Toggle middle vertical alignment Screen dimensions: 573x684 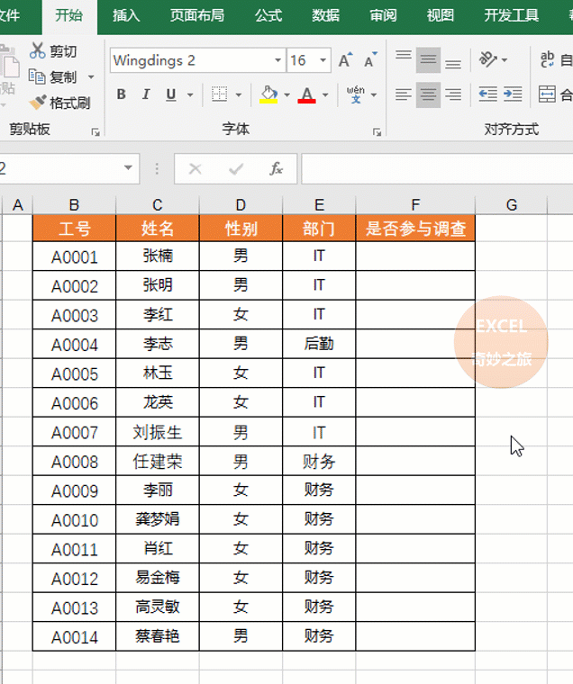coord(428,60)
